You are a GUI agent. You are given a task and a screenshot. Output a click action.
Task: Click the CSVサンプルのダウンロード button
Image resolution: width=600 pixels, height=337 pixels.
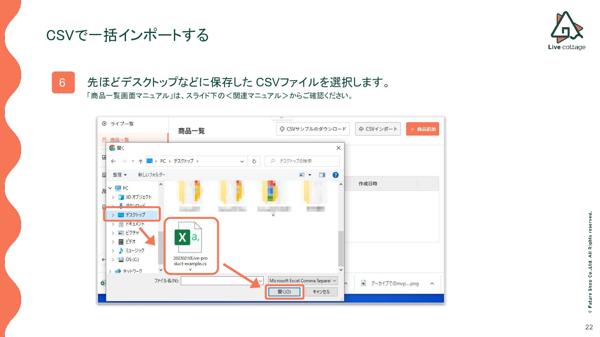click(313, 129)
